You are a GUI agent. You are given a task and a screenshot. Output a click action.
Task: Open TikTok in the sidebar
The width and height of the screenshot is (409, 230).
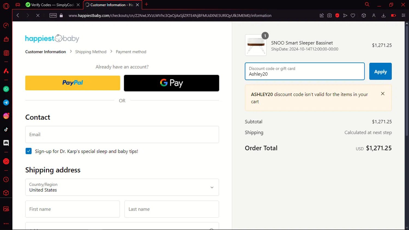[6, 129]
